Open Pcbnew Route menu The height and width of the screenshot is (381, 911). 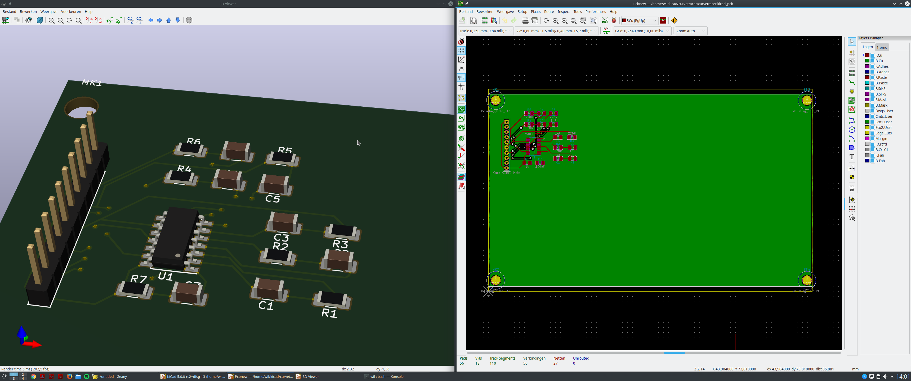549,12
